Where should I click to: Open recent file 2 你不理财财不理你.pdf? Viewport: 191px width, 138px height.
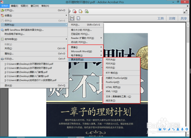pyautogui.click(x=34, y=68)
